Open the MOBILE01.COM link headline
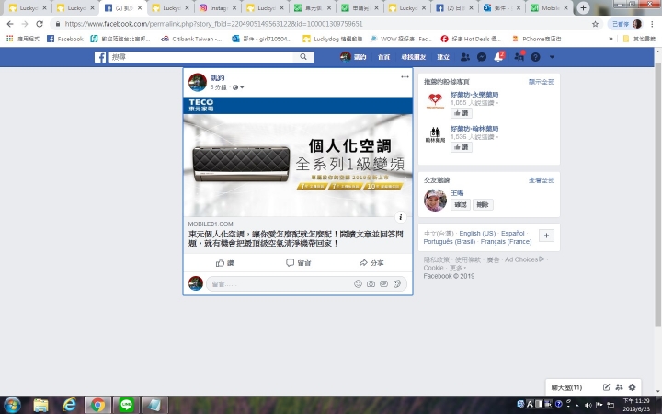 [295, 238]
